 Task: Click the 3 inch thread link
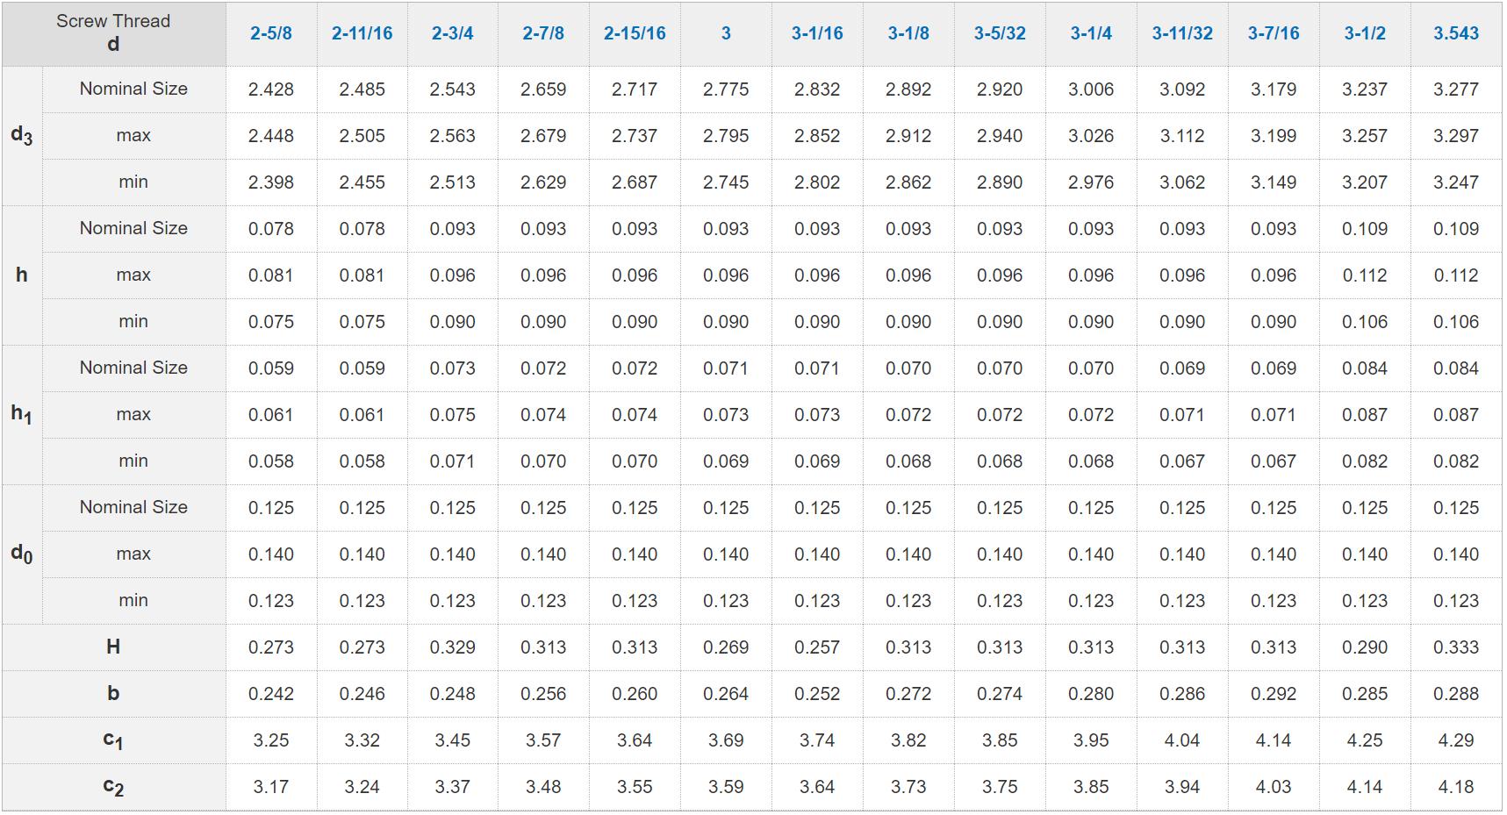tap(726, 33)
